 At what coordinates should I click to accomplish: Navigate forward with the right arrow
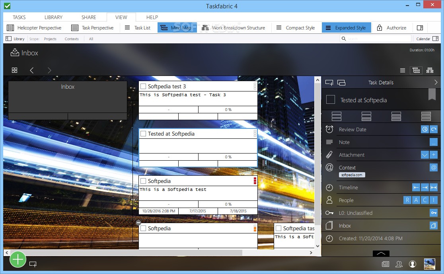(x=49, y=70)
